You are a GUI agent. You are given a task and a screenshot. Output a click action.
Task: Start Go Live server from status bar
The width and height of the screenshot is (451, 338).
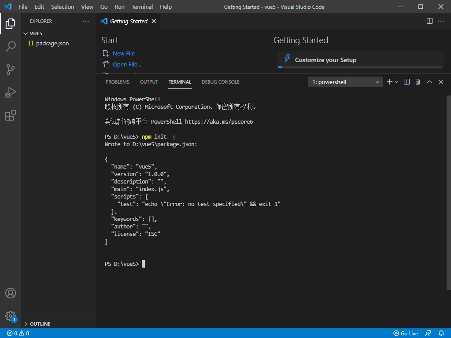pos(406,334)
